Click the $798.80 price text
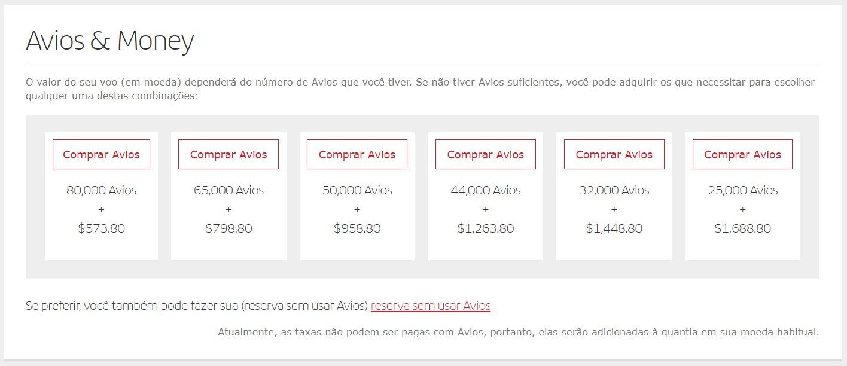This screenshot has width=847, height=366. point(228,228)
